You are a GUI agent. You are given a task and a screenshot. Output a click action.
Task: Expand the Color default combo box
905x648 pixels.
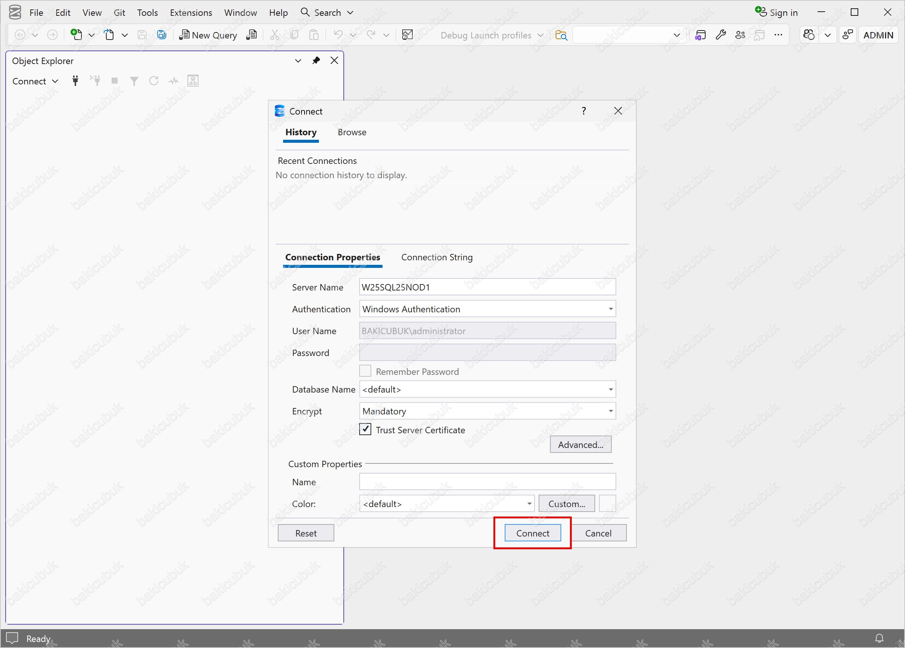[529, 504]
